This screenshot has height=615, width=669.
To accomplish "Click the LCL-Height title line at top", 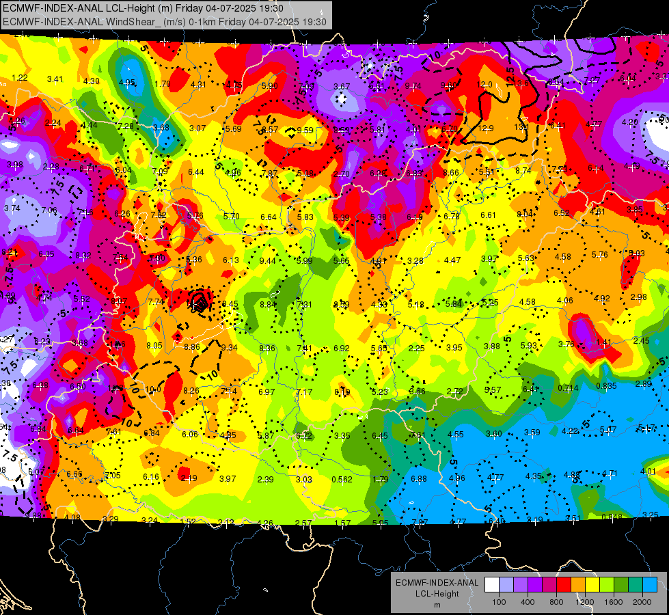I will (x=143, y=8).
